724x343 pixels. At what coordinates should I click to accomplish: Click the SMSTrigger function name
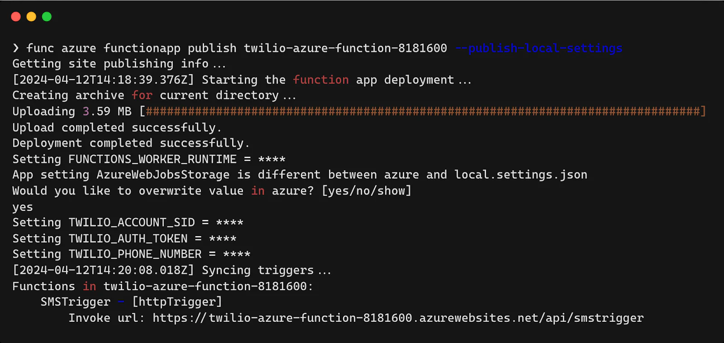(x=76, y=301)
